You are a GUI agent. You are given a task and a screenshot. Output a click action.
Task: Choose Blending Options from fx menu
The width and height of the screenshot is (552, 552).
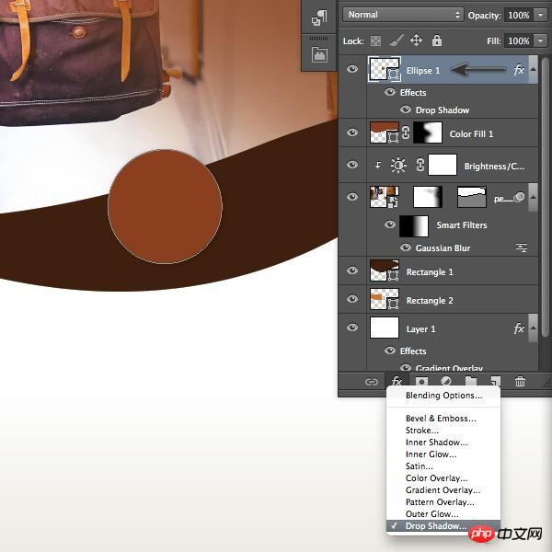pyautogui.click(x=443, y=396)
